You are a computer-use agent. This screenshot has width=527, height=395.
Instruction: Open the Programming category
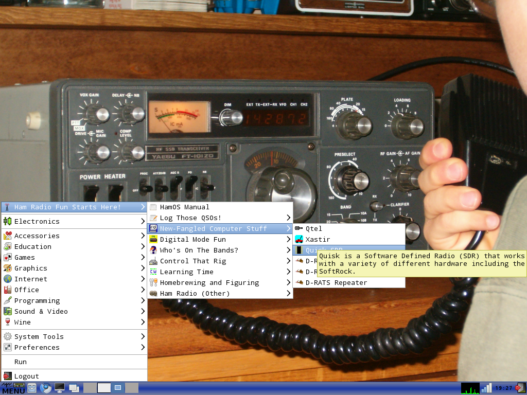click(74, 300)
